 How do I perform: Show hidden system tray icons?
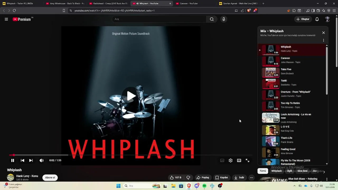[x=294, y=186]
